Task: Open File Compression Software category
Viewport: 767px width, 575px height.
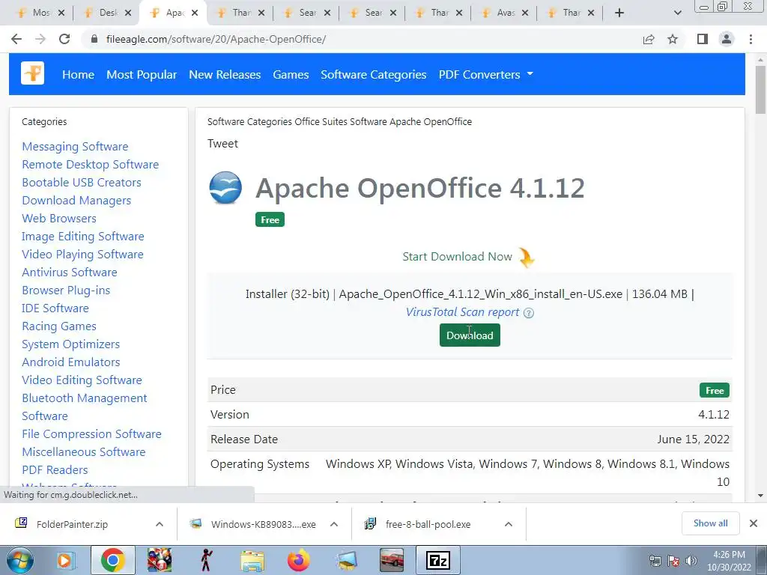Action: click(91, 434)
